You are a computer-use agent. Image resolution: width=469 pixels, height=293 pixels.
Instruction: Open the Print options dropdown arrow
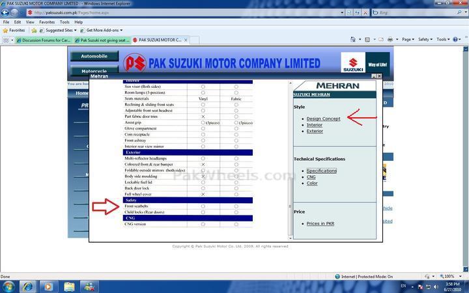(397, 40)
